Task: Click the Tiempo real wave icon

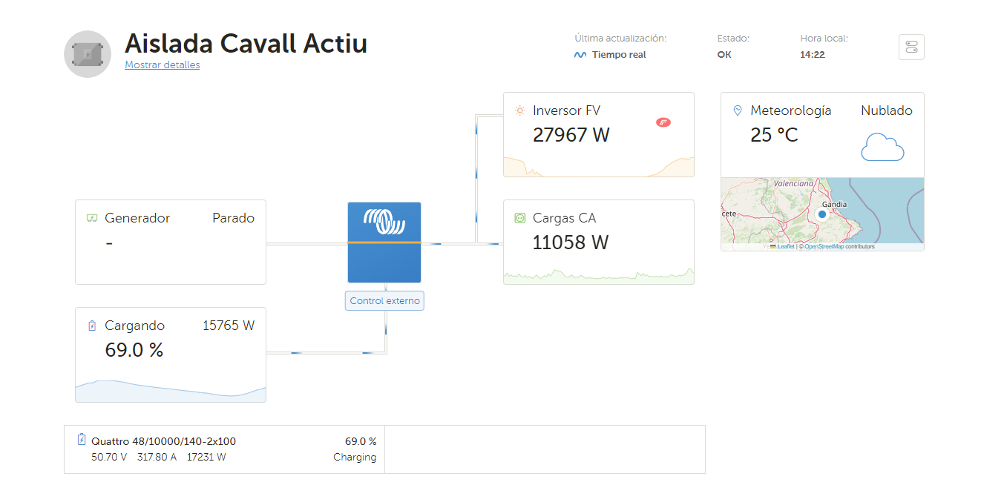Action: click(580, 55)
